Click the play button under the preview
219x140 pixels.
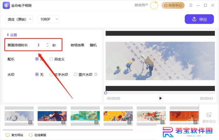[160, 98]
